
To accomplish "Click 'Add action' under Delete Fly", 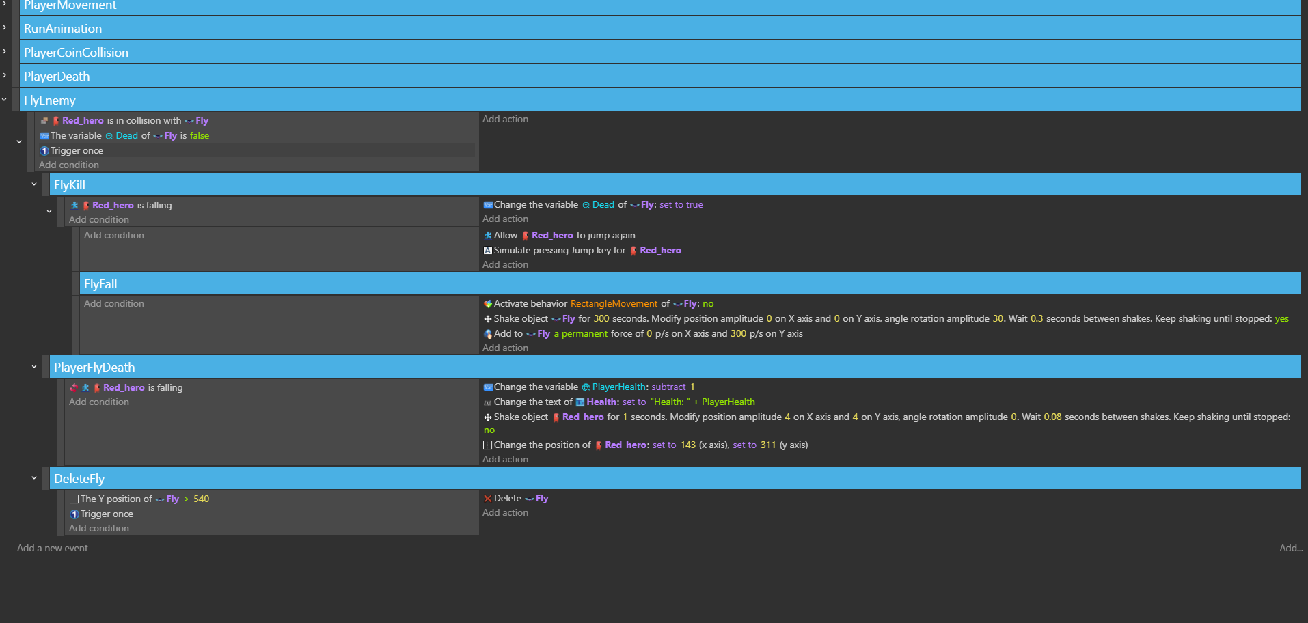I will tap(505, 513).
